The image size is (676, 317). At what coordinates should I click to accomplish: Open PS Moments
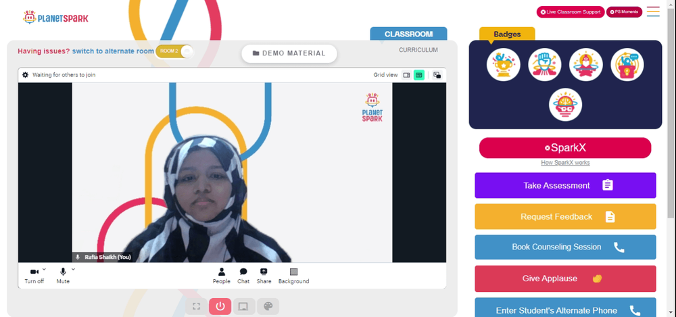(624, 12)
